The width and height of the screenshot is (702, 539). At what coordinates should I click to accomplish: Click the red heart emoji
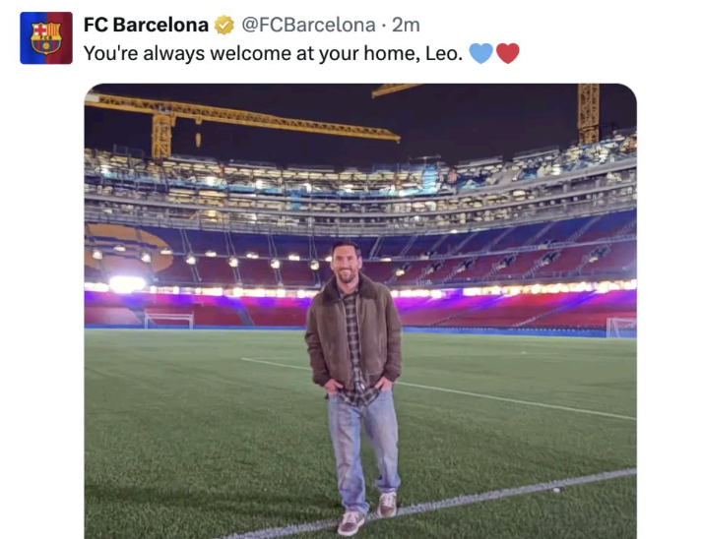tap(507, 53)
